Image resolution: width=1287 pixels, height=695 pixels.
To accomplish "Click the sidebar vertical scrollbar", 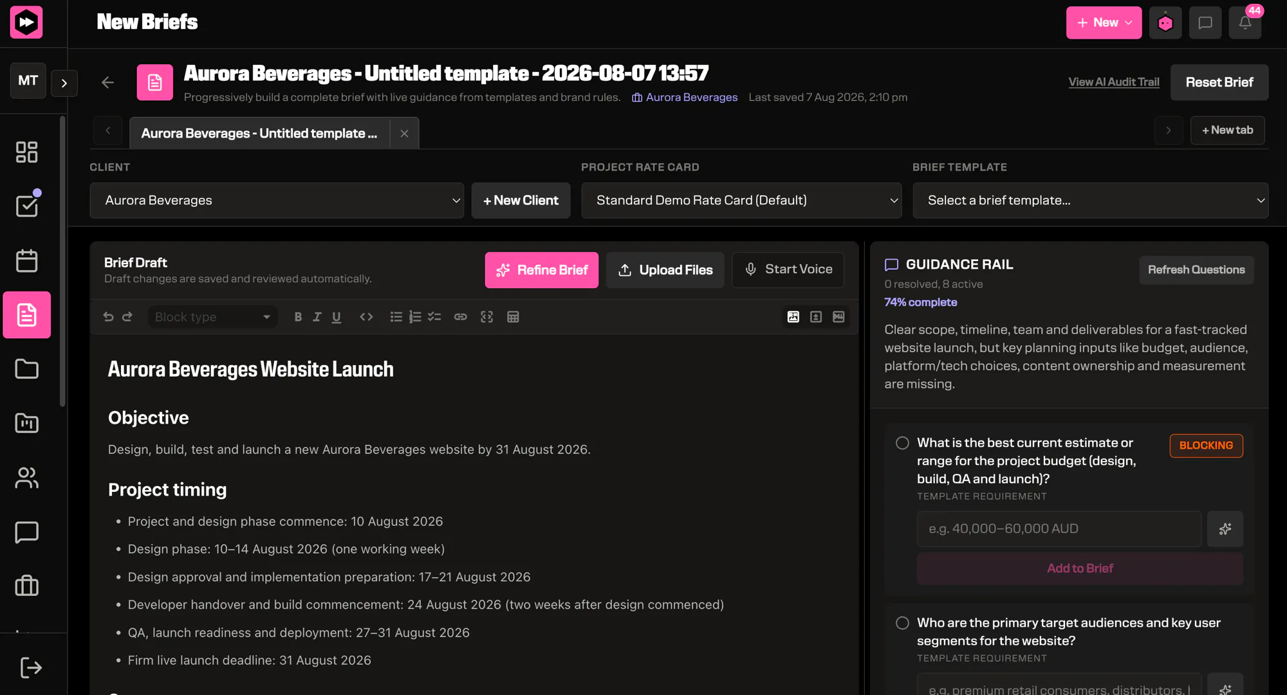I will coord(62,262).
